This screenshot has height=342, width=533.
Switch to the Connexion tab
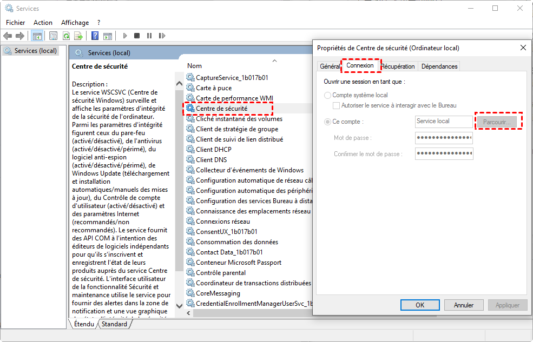tap(360, 65)
